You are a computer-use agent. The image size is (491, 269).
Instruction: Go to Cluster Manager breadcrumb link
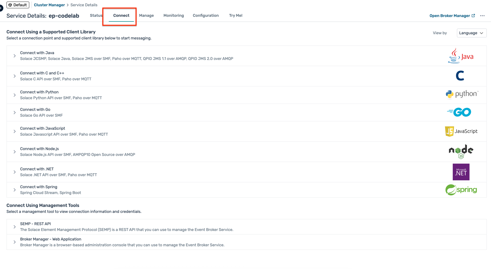49,5
